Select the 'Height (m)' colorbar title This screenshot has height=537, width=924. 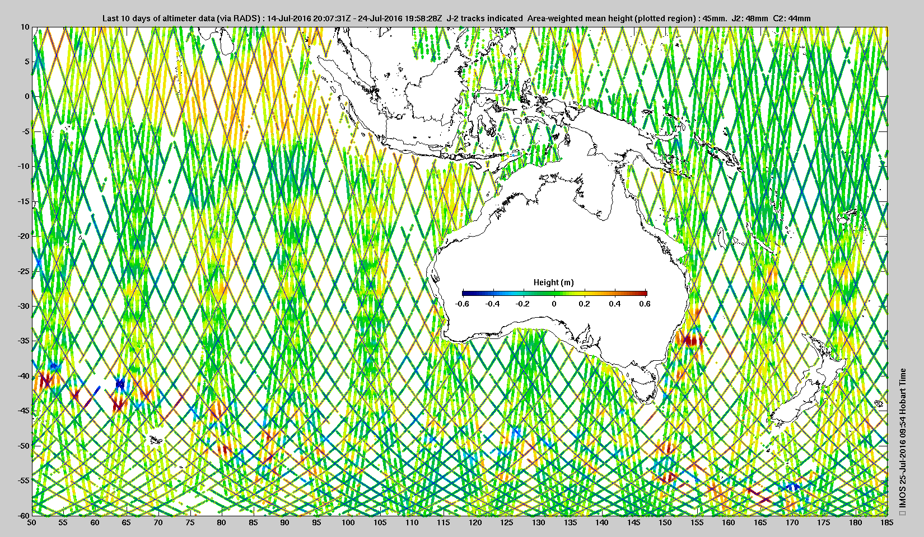(553, 282)
